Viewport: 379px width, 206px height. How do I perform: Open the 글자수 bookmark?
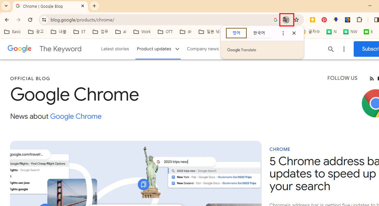312,32
